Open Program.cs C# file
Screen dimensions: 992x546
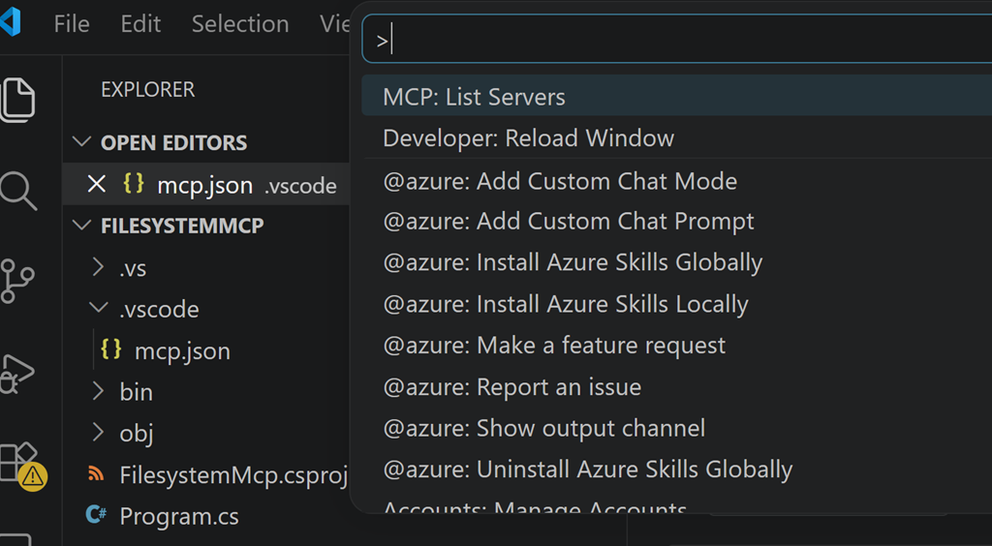click(x=178, y=516)
